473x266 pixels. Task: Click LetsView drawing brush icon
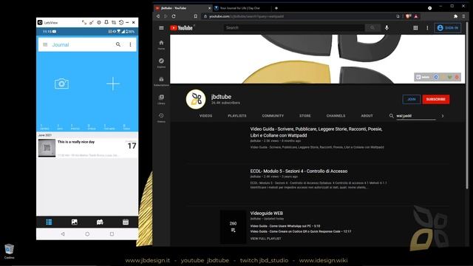[91, 22]
